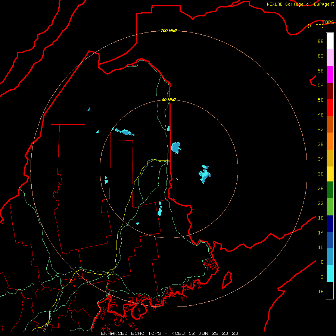
Task: Click legend value 18
Action: [321, 218]
